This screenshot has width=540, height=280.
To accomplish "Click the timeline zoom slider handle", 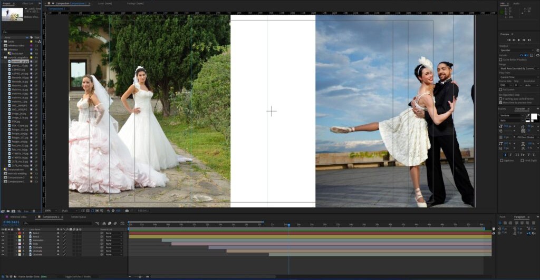I will 140,276.
